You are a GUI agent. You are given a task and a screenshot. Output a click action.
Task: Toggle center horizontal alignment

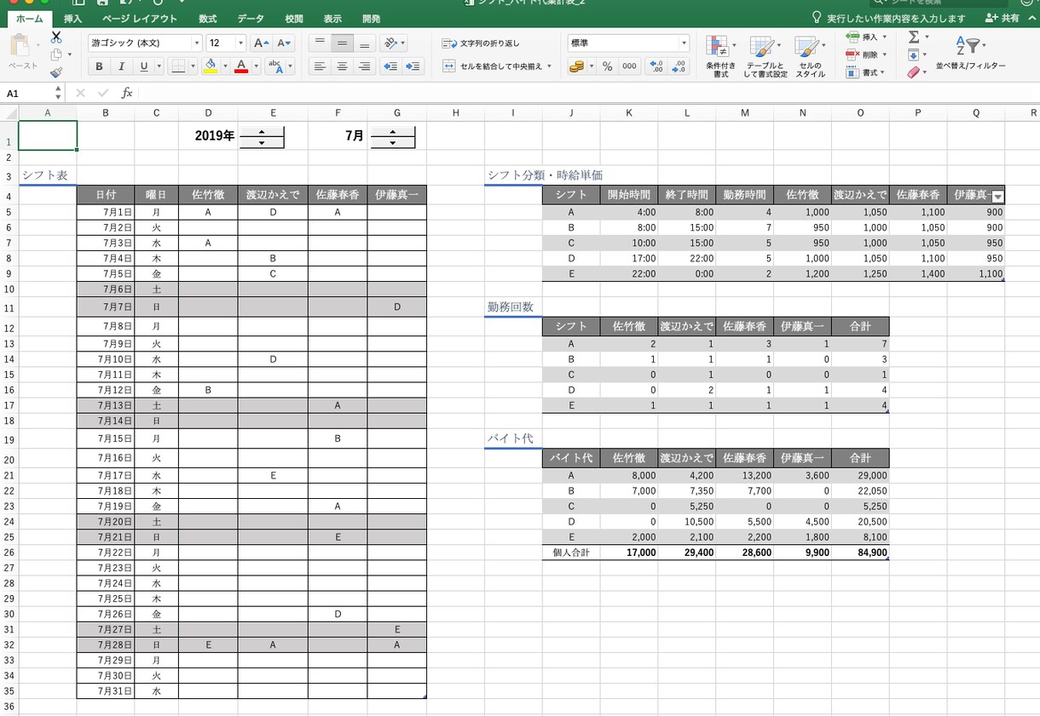click(x=342, y=66)
